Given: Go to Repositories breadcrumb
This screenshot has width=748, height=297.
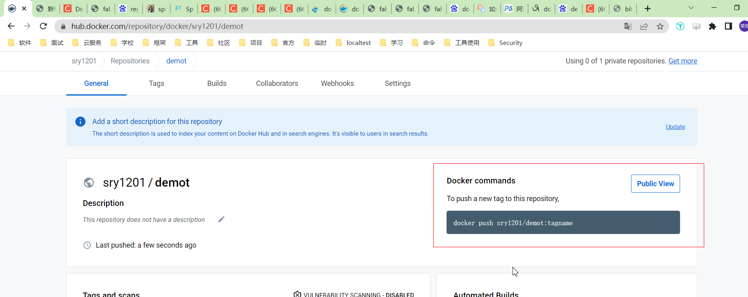Looking at the screenshot, I should (130, 61).
